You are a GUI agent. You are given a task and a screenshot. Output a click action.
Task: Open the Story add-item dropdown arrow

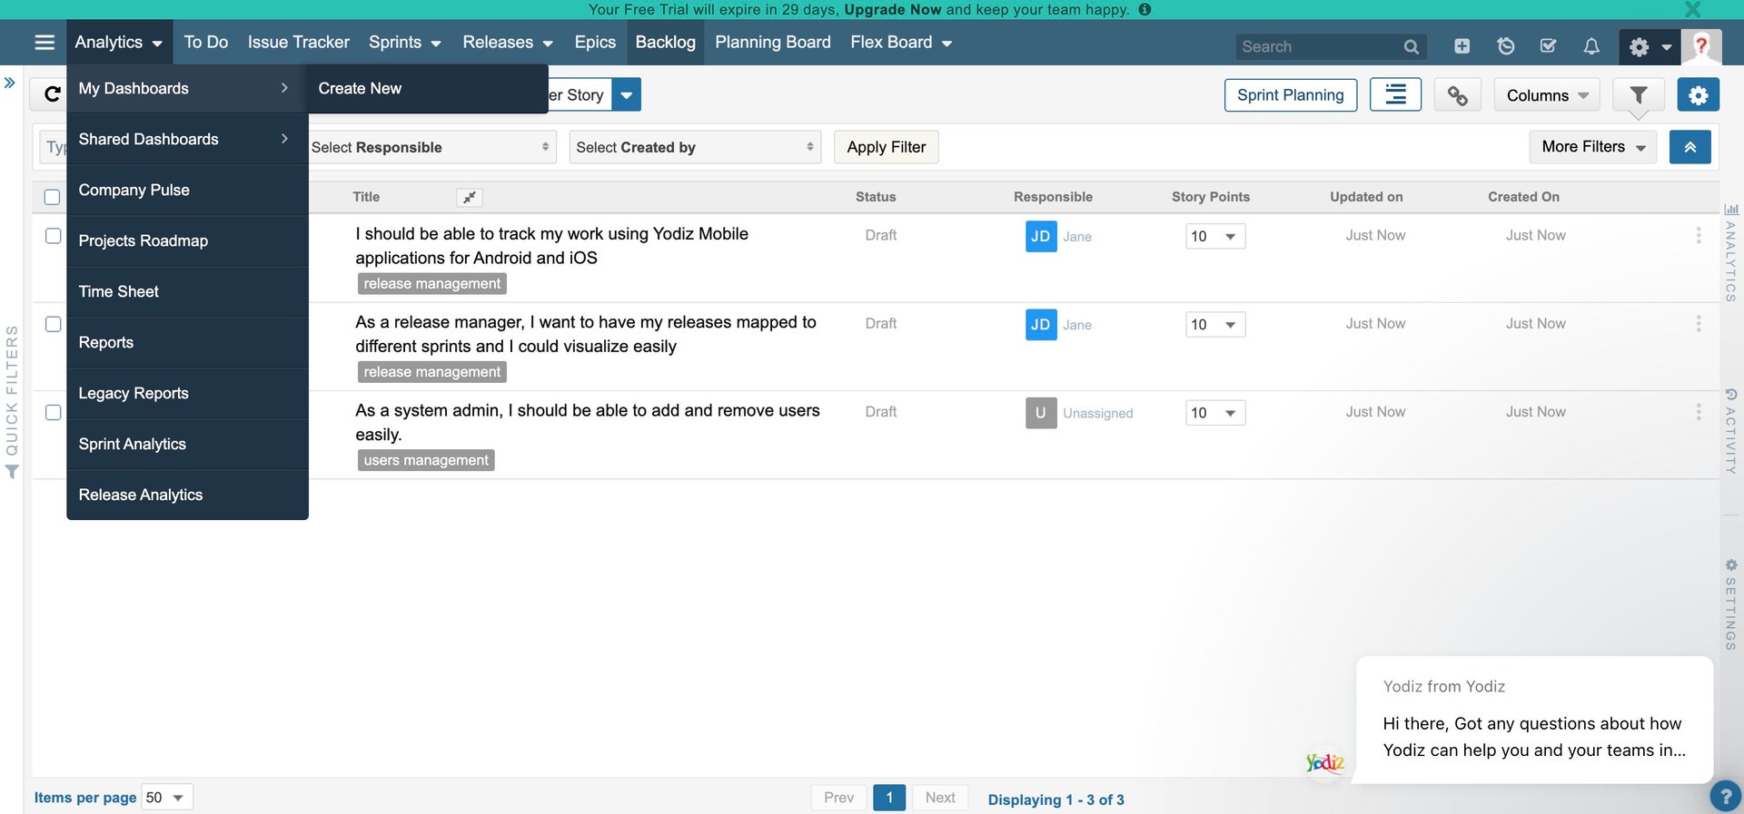pyautogui.click(x=627, y=94)
